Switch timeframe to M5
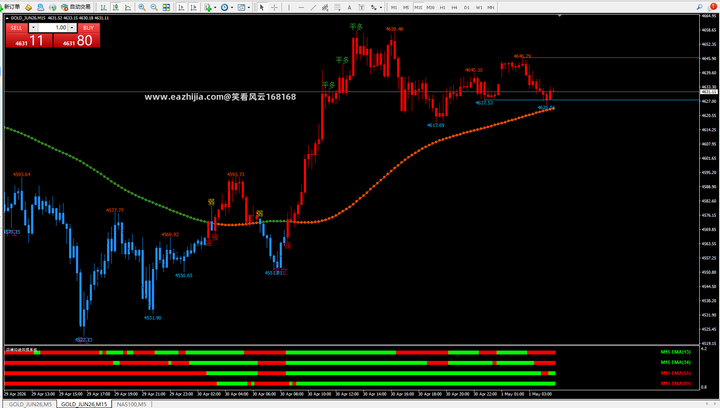 [x=406, y=7]
